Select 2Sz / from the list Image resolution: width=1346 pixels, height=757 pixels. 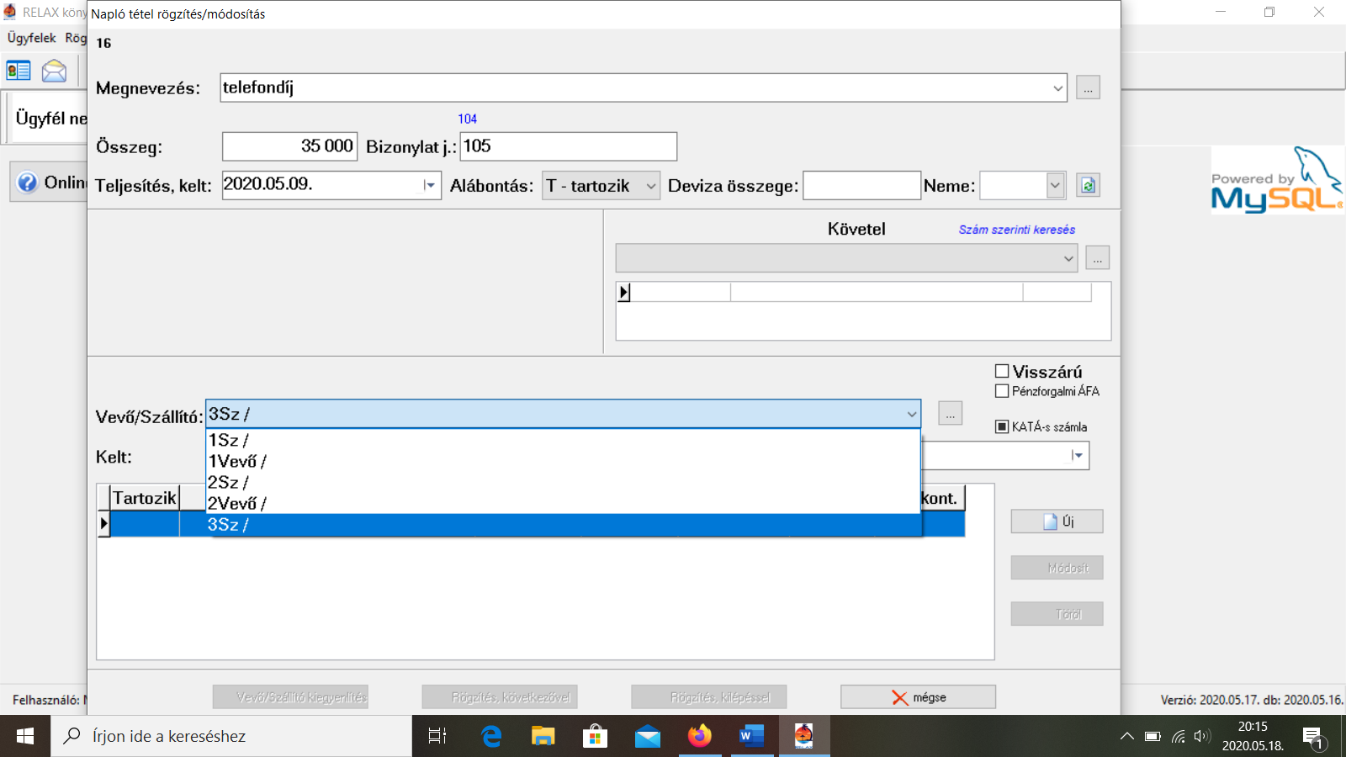564,482
